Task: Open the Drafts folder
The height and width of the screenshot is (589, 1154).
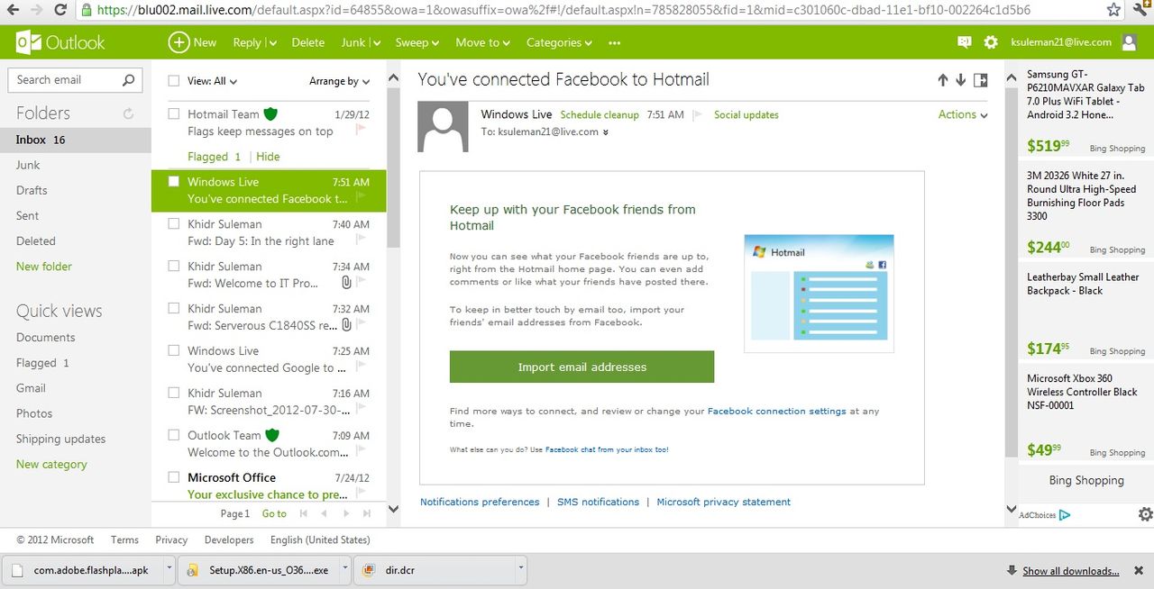Action: 32,190
